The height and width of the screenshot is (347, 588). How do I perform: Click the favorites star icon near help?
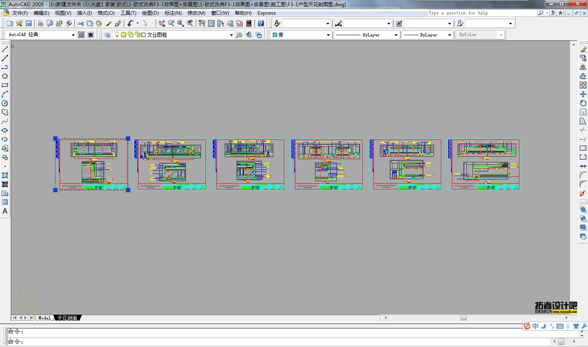pos(560,13)
